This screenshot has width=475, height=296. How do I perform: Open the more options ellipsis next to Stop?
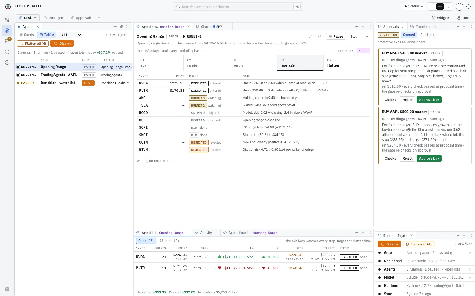366,36
